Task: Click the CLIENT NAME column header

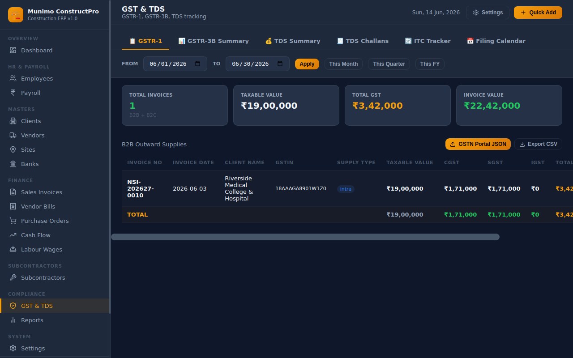Action: pyautogui.click(x=244, y=162)
